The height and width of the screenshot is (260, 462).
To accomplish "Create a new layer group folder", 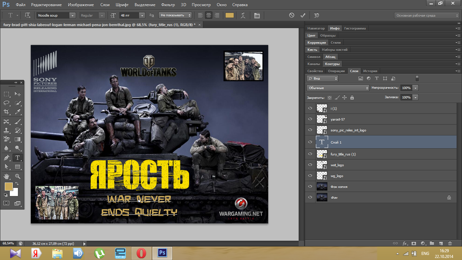I will [x=432, y=243].
